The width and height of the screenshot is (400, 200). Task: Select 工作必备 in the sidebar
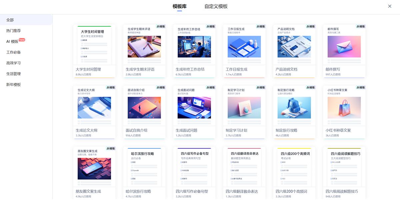14,52
